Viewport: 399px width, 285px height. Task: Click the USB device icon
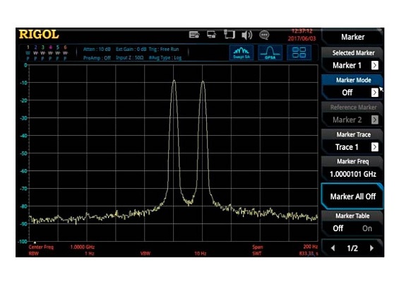coord(229,34)
